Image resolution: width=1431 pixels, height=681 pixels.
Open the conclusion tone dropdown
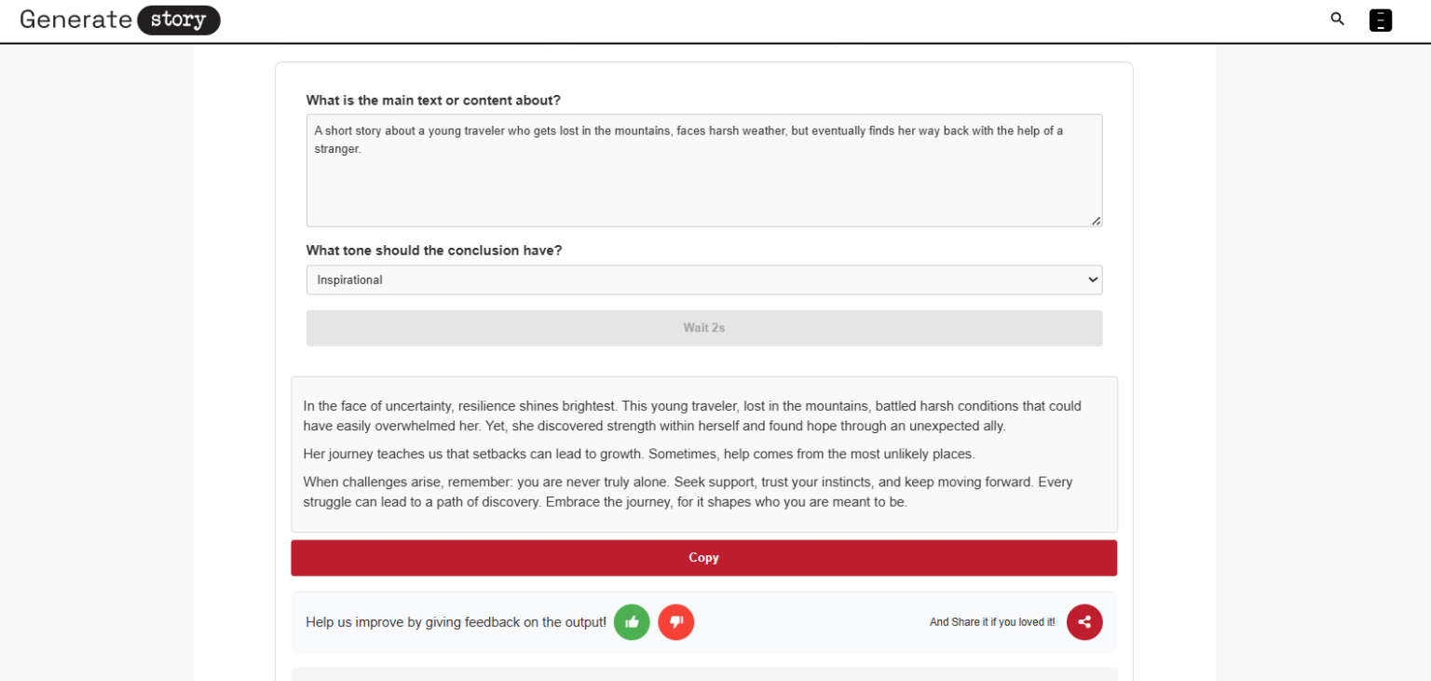tap(704, 279)
